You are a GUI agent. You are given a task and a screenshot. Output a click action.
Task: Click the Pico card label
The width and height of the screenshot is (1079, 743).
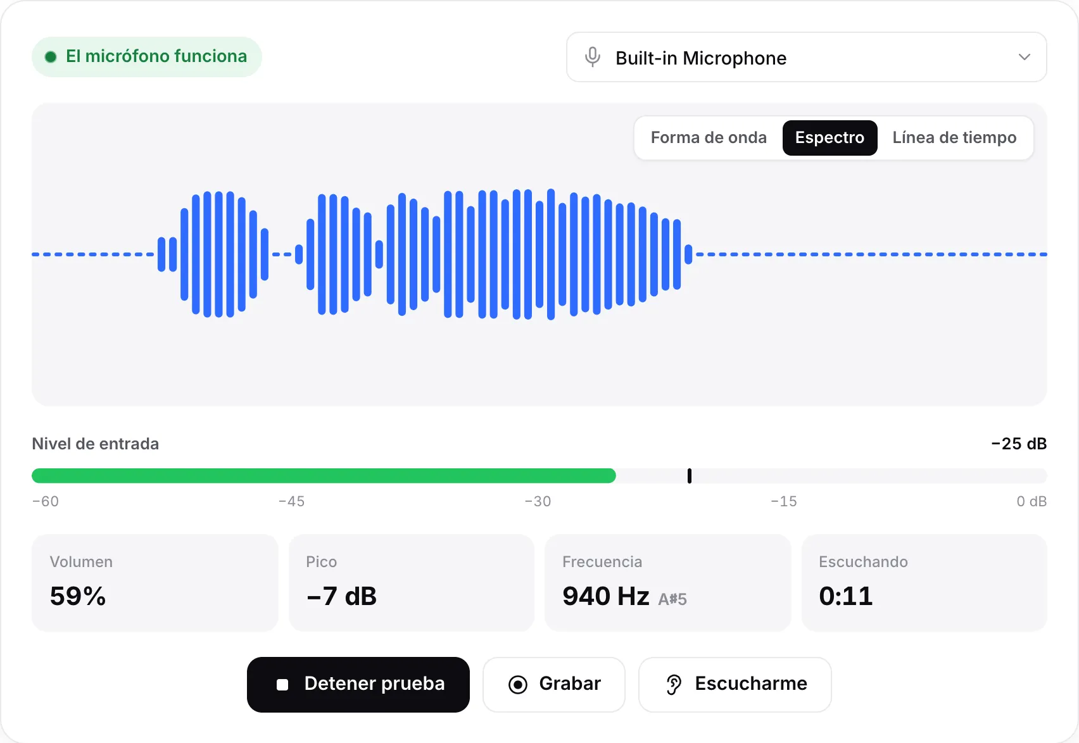(322, 562)
